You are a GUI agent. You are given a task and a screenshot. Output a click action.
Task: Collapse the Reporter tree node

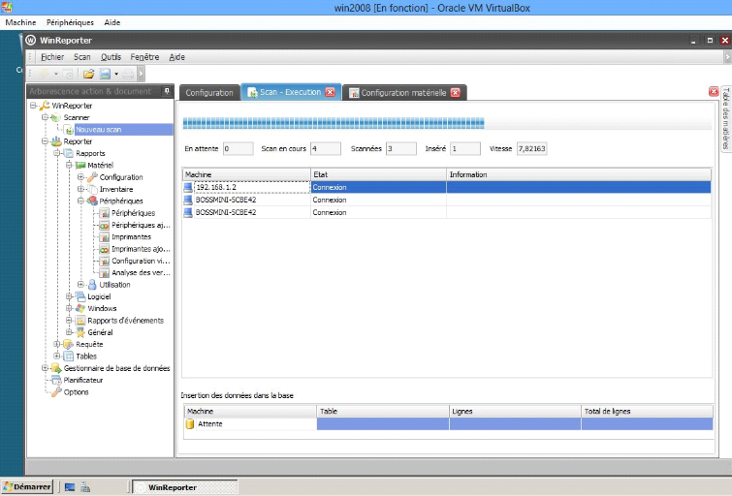(x=46, y=141)
